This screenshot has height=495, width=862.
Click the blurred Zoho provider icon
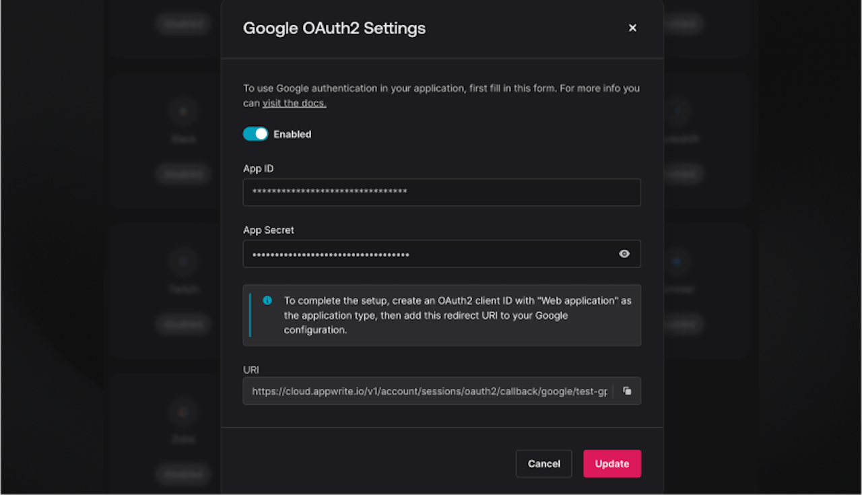183,411
